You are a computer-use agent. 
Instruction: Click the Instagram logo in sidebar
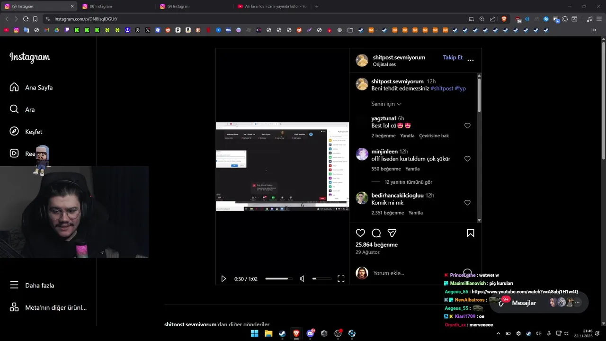coord(29,58)
